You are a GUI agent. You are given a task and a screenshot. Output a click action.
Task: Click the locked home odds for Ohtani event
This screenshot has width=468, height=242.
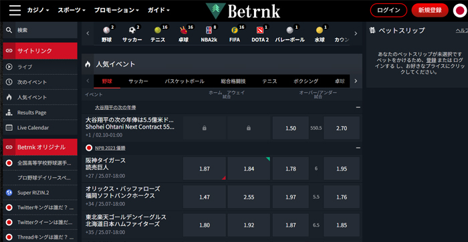(x=204, y=128)
